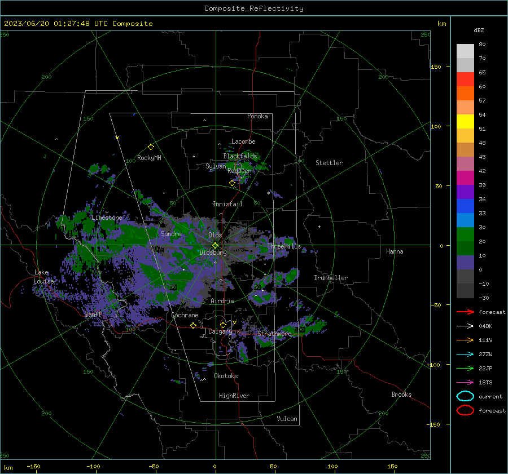This screenshot has width=508, height=474.
Task: Click the Brooks label
Action: 401,395
